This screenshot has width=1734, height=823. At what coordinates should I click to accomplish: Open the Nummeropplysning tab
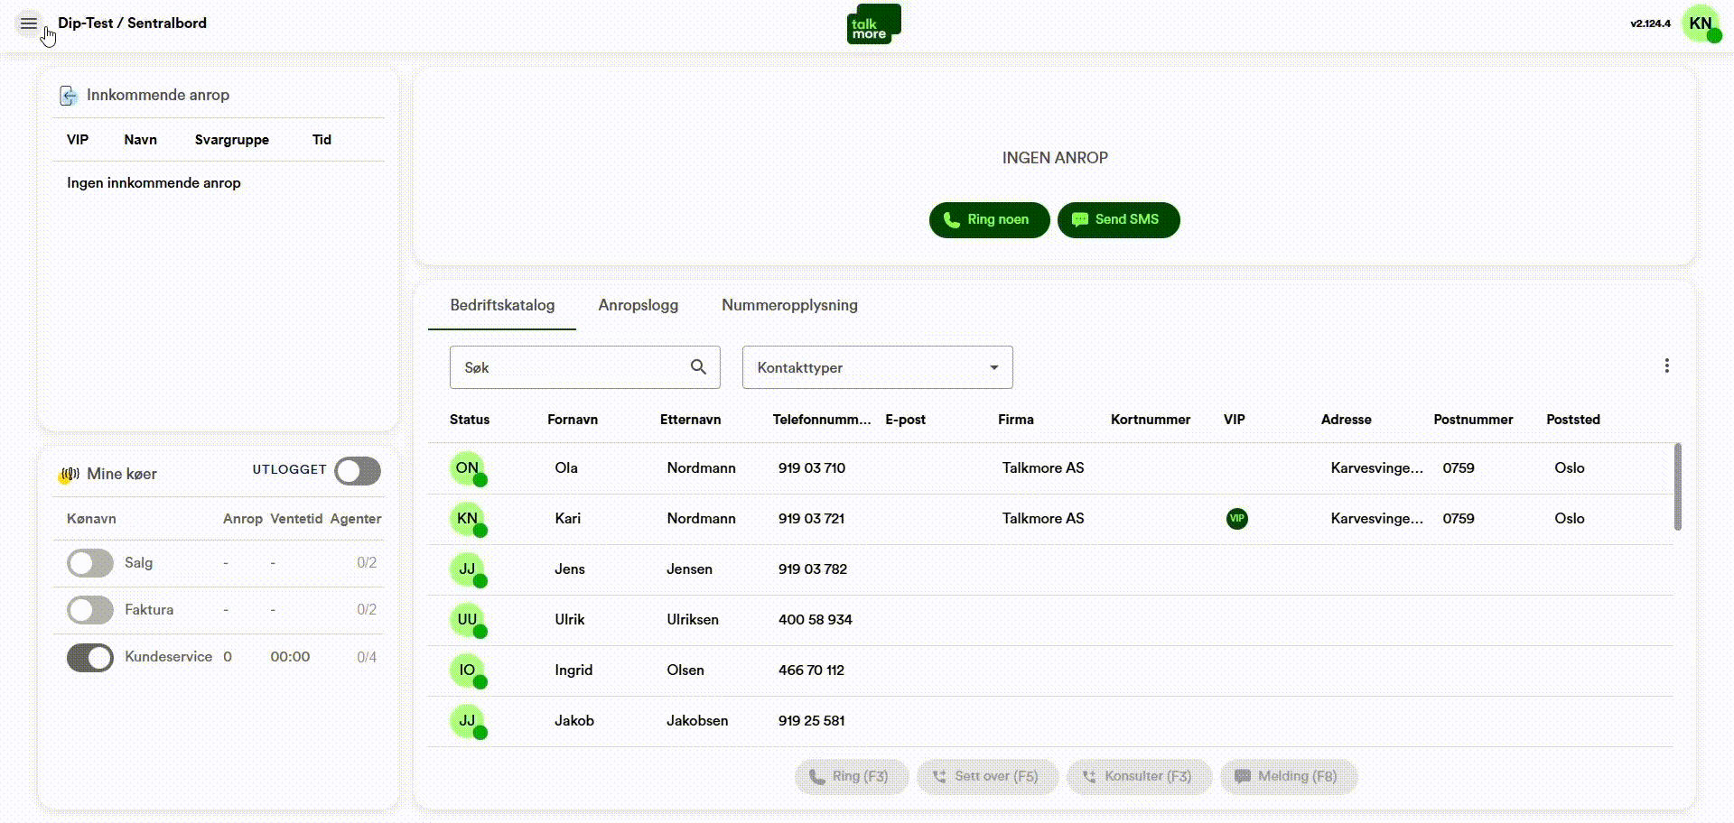[788, 305]
